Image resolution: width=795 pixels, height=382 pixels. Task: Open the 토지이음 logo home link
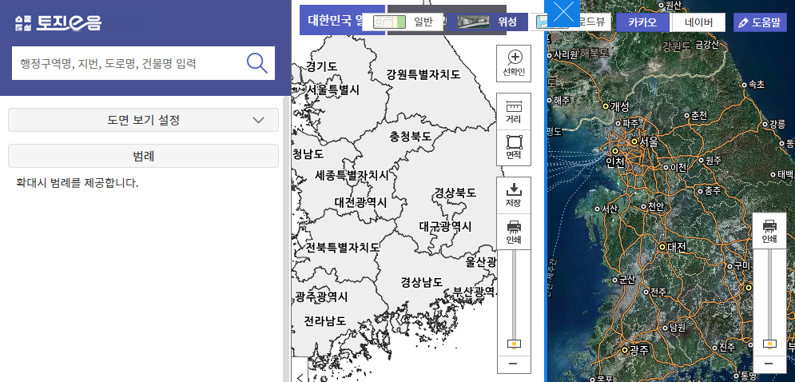coord(58,22)
